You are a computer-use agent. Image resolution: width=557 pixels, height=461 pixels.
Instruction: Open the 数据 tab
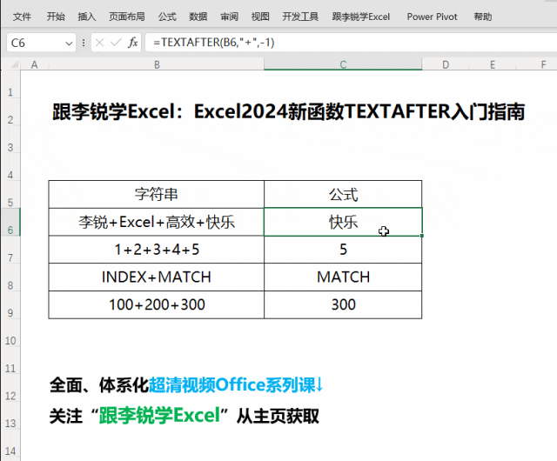click(x=198, y=17)
